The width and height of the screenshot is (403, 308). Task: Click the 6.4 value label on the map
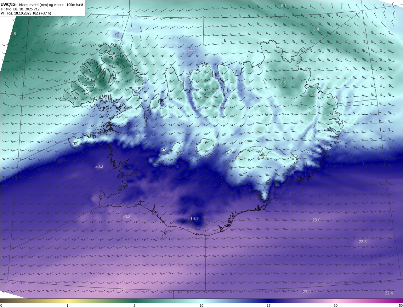click(x=316, y=29)
